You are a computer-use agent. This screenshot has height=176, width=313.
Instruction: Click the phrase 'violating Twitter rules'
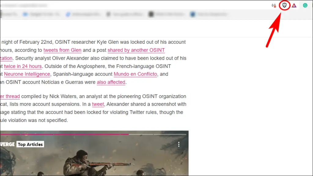(134, 112)
